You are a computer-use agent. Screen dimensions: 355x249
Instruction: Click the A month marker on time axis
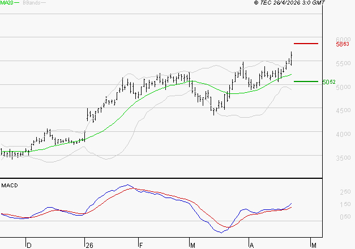[251, 246]
